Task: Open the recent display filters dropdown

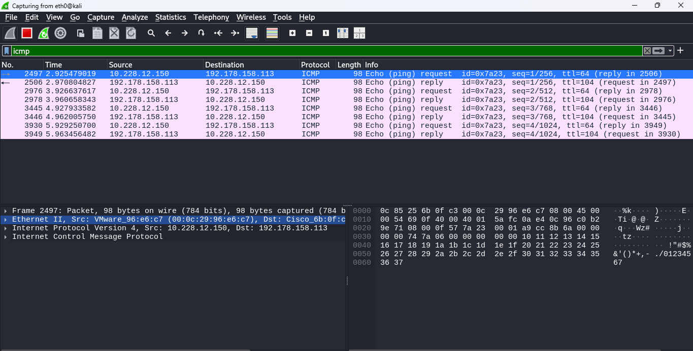Action: click(x=670, y=51)
